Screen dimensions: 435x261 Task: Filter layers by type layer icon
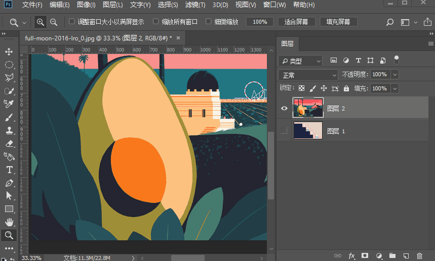(358, 60)
